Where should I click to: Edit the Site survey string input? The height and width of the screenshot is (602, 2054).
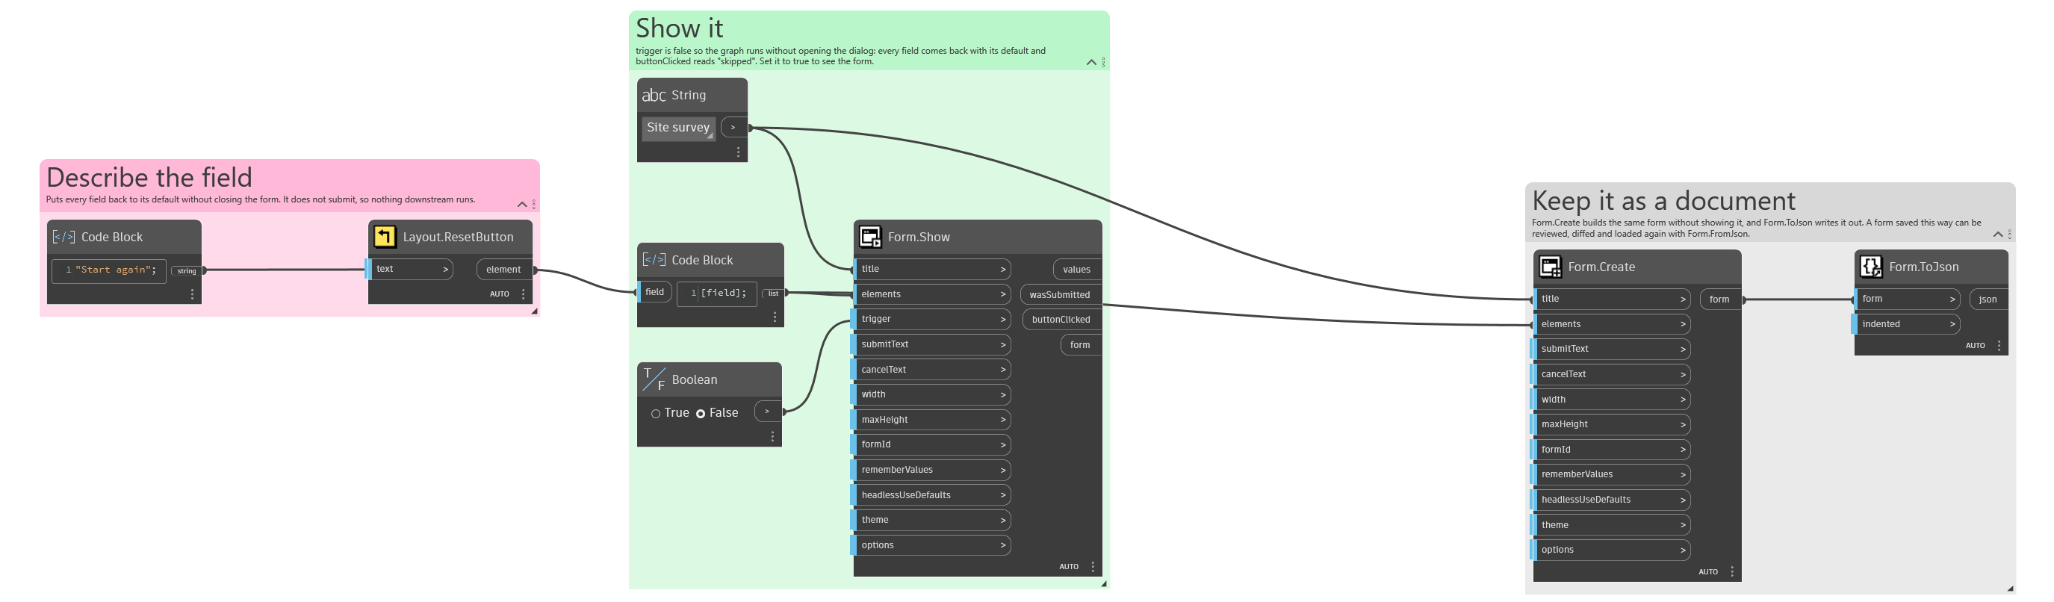click(x=678, y=128)
